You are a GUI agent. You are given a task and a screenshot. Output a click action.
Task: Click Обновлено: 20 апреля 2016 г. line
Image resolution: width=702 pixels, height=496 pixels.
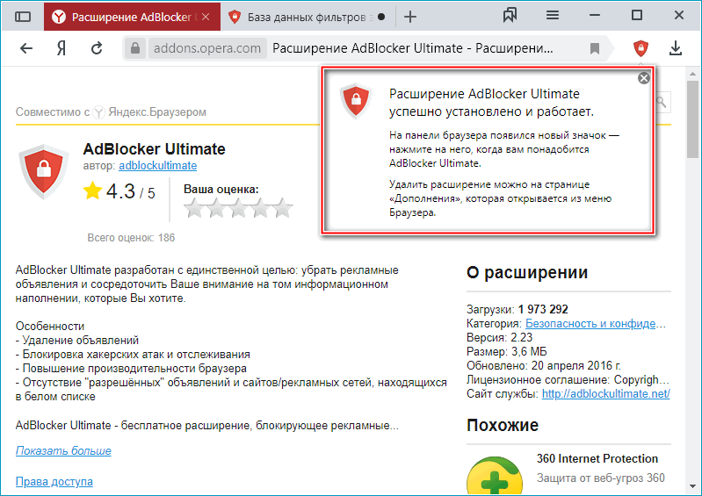click(544, 365)
